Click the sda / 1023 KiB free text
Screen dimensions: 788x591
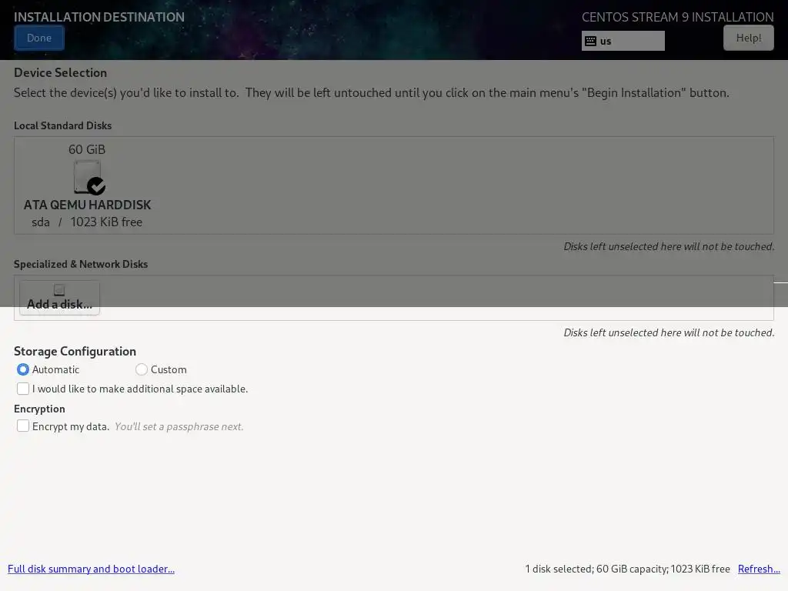(x=87, y=222)
